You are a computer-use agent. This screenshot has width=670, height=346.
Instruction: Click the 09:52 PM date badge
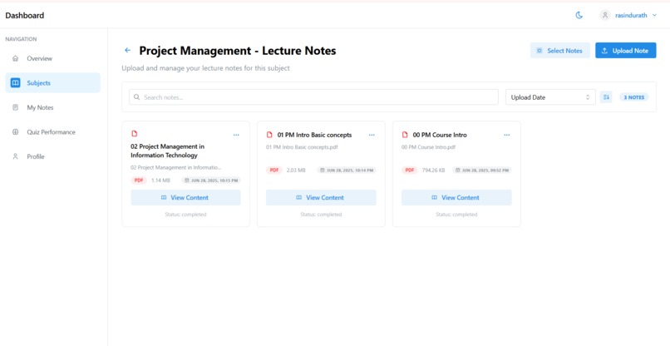tap(482, 171)
